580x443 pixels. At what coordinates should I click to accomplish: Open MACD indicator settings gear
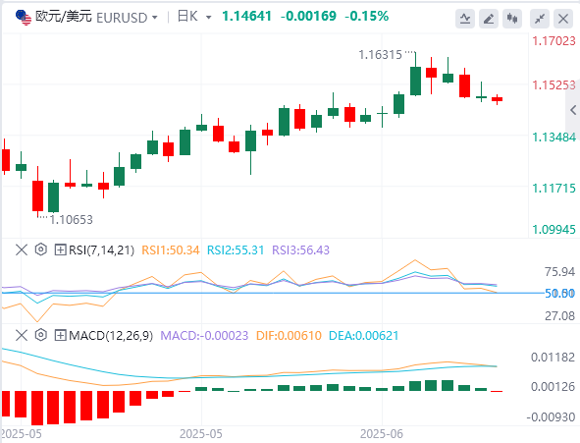(x=40, y=335)
